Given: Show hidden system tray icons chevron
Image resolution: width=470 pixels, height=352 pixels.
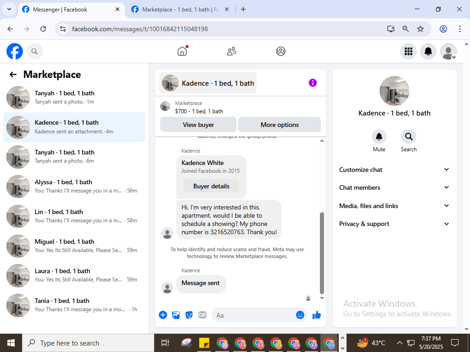Looking at the screenshot, I should [x=400, y=343].
